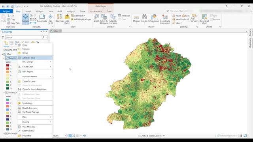Pause drawing with the status bar pause icon
Image resolution: width=253 pixels, height=142 pixels.
click(x=241, y=136)
